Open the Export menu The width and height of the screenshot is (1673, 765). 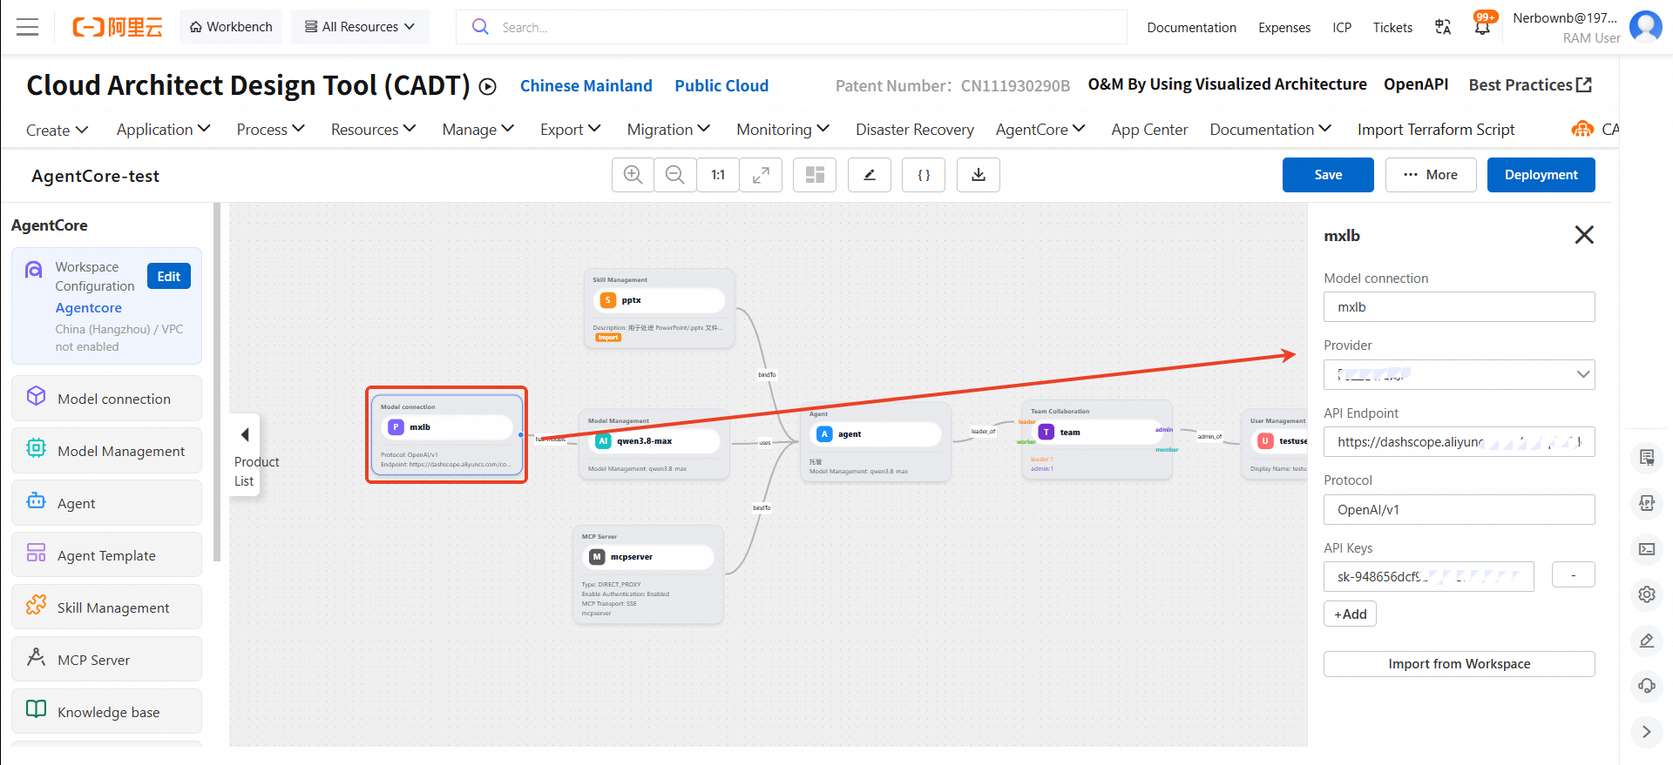tap(571, 130)
